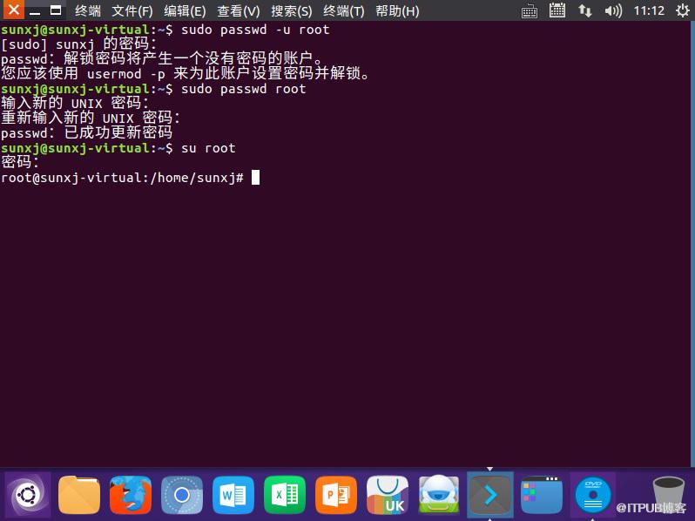Open the 编辑(E) menu
The image size is (695, 521).
click(185, 10)
